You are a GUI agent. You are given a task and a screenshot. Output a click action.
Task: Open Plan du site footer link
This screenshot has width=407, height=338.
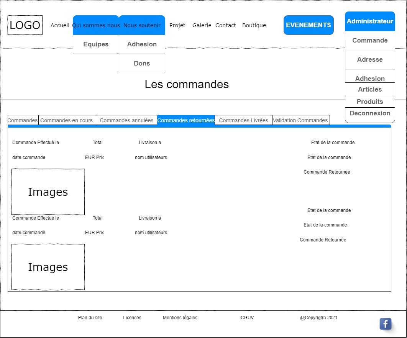click(x=90, y=318)
